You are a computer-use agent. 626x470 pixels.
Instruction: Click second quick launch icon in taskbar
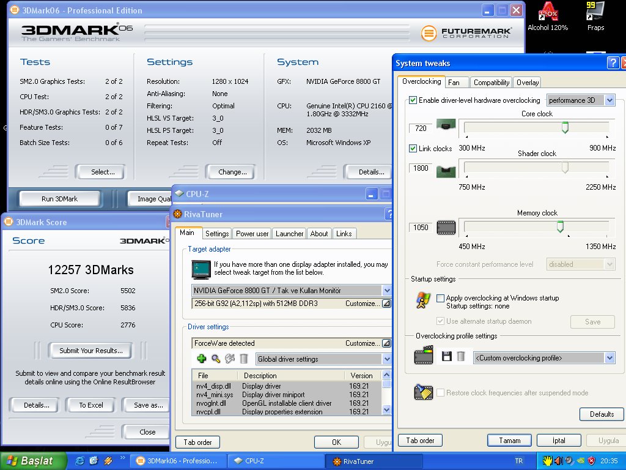[x=94, y=461]
